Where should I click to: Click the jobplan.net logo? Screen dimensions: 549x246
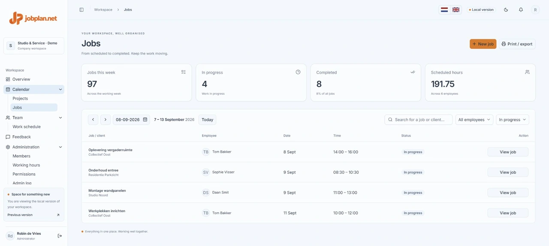33,18
